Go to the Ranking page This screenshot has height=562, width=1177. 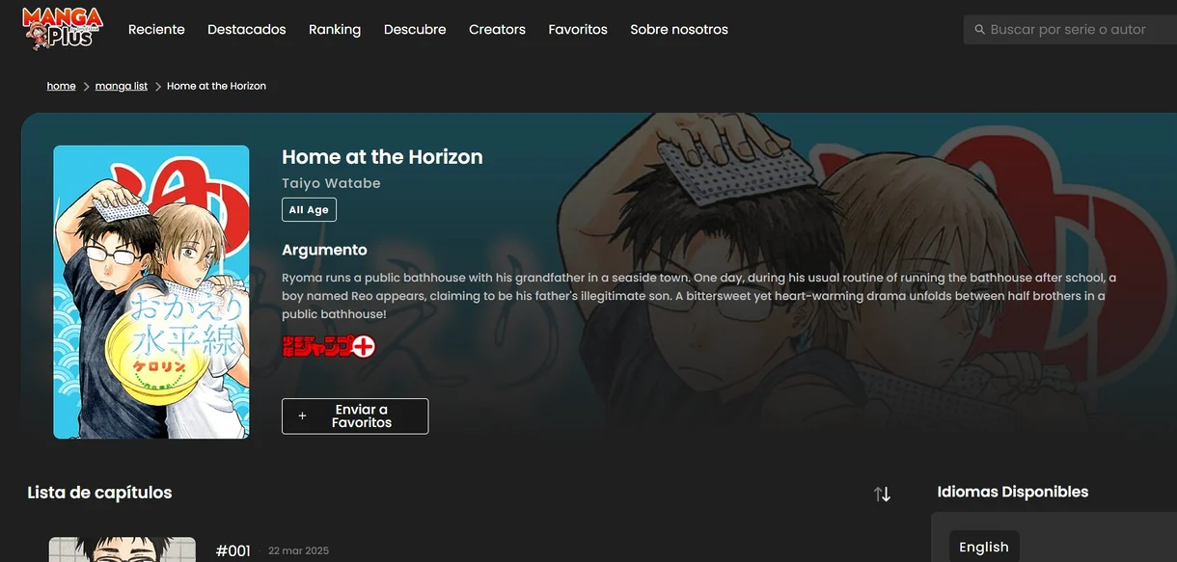point(335,30)
